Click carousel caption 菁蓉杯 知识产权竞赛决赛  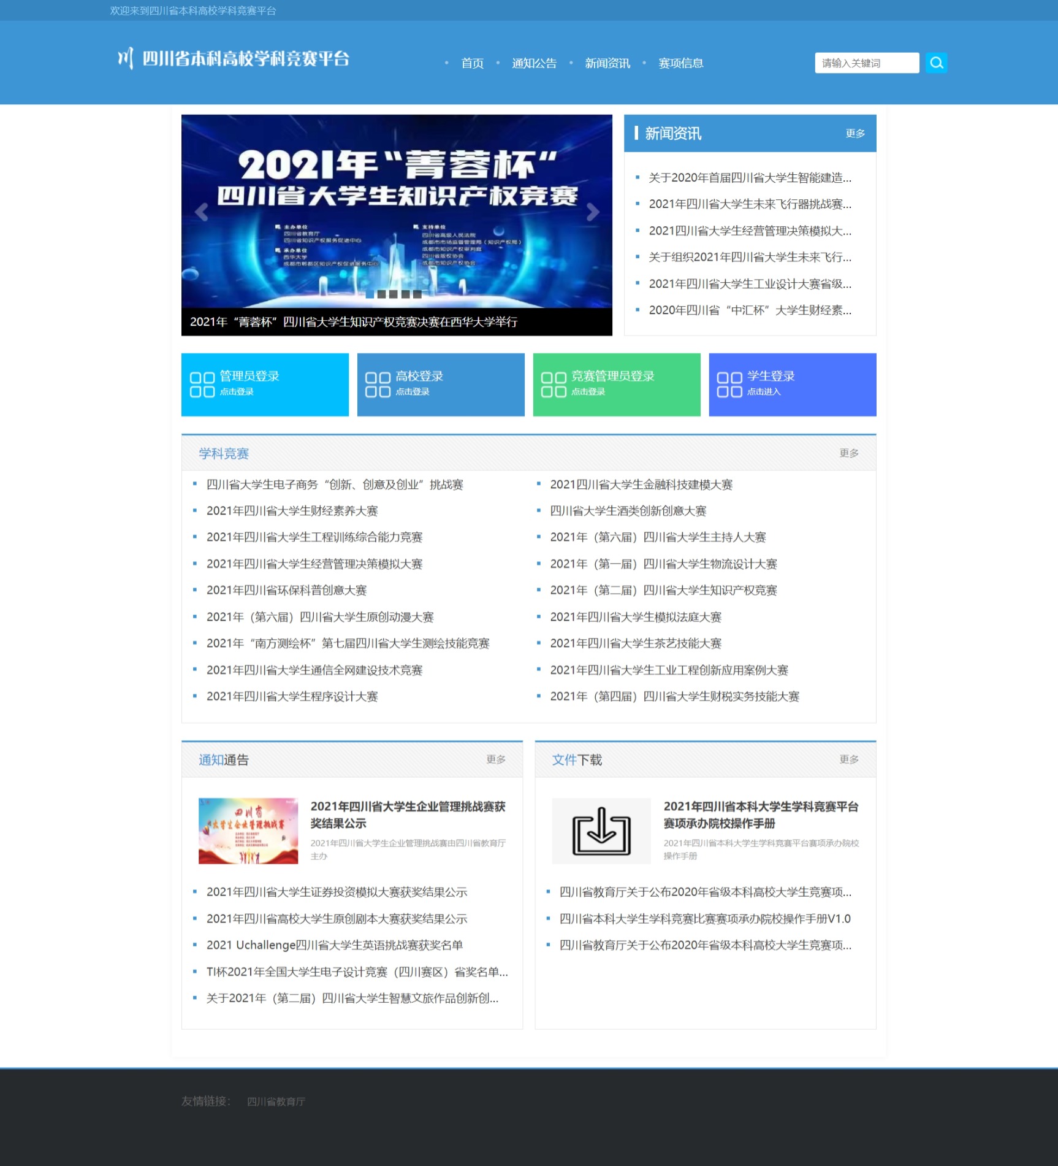coord(354,322)
